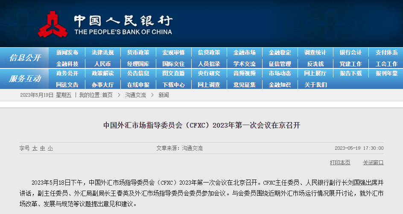Viewport: 403px width, 214px height.
Task: Select the 人民币 menu entry
Action: pos(102,64)
